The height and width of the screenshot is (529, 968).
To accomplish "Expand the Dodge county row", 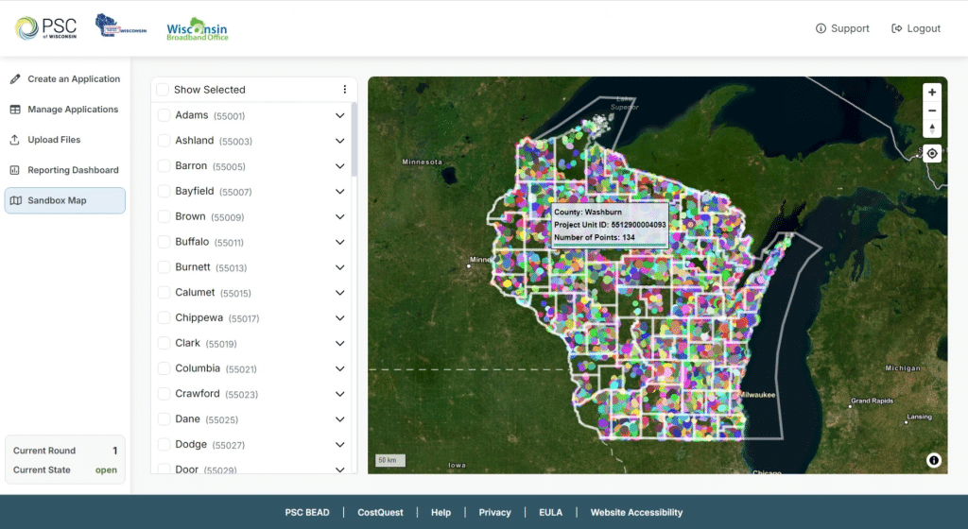I will pos(339,444).
